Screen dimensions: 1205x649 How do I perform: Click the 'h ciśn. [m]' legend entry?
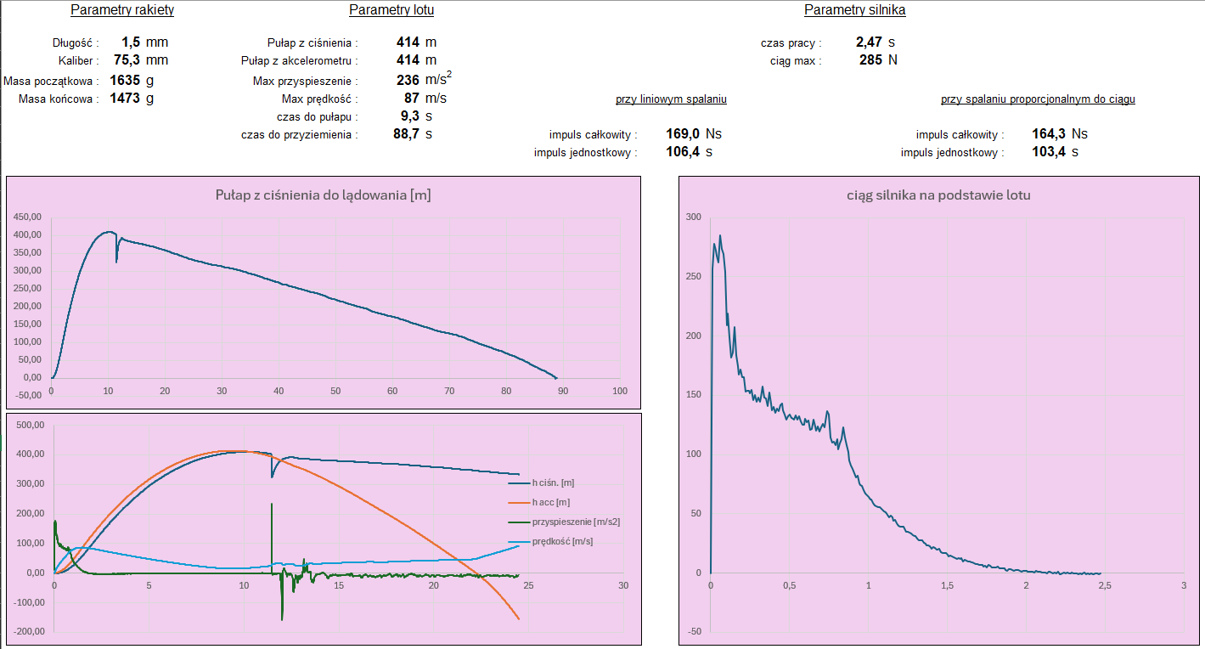553,483
